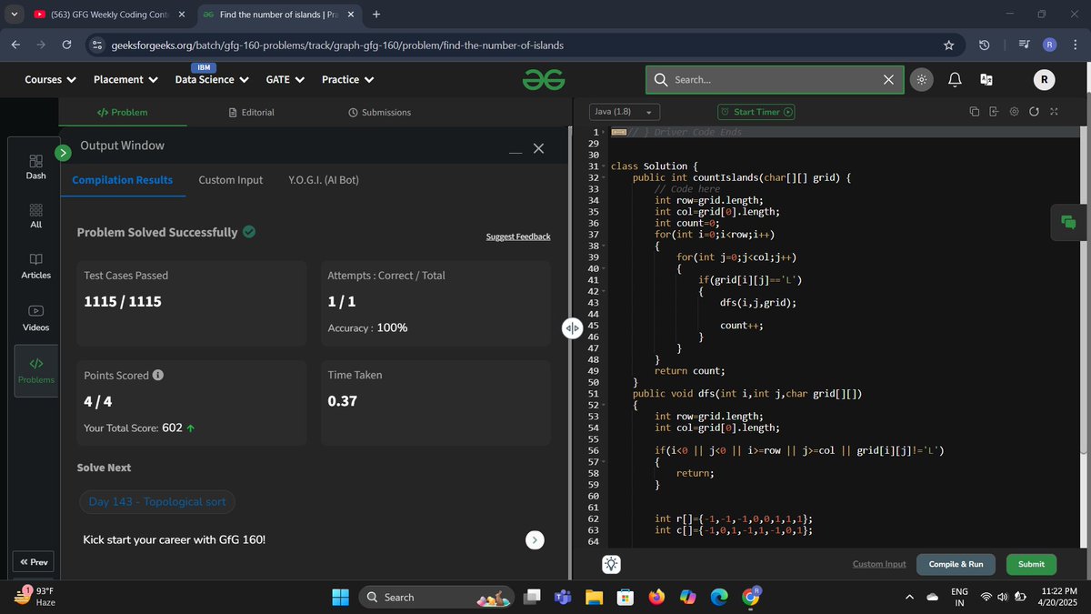Click the green sidebar expand arrow
The width and height of the screenshot is (1091, 614).
tap(63, 153)
